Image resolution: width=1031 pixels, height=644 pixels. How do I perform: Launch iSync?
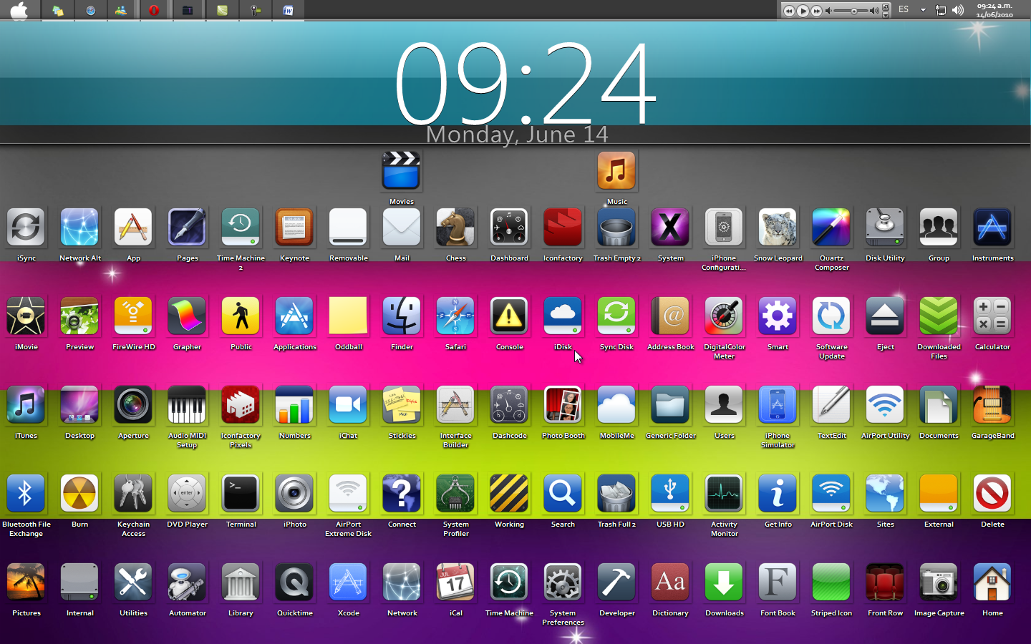coord(26,227)
